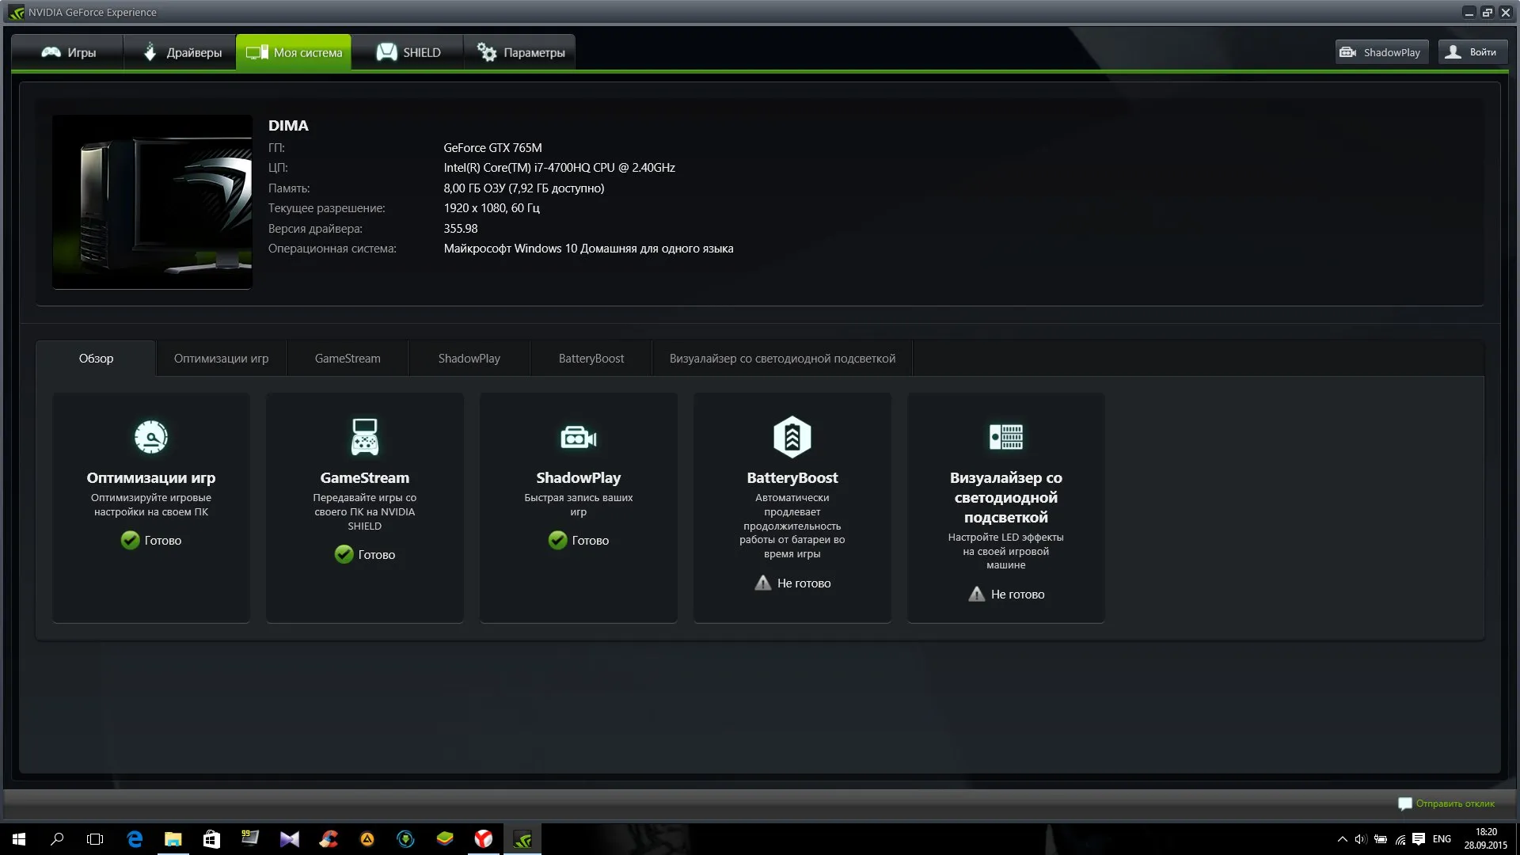Open the SHIELD tab
The height and width of the screenshot is (855, 1520).
click(x=408, y=52)
